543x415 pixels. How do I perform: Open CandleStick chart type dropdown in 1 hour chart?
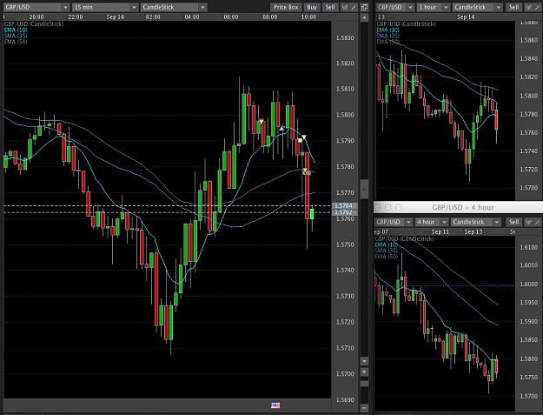(477, 7)
